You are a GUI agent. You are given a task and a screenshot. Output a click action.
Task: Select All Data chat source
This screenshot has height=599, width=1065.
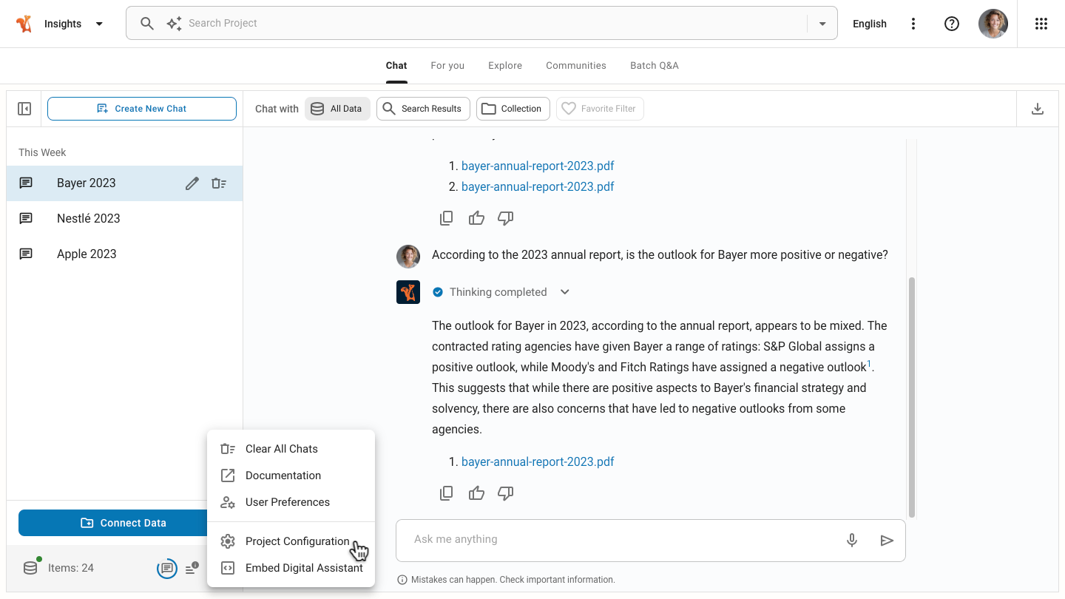[x=337, y=109]
